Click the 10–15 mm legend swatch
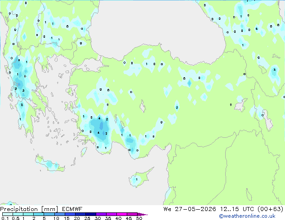285x220 pixels. pos(59,214)
